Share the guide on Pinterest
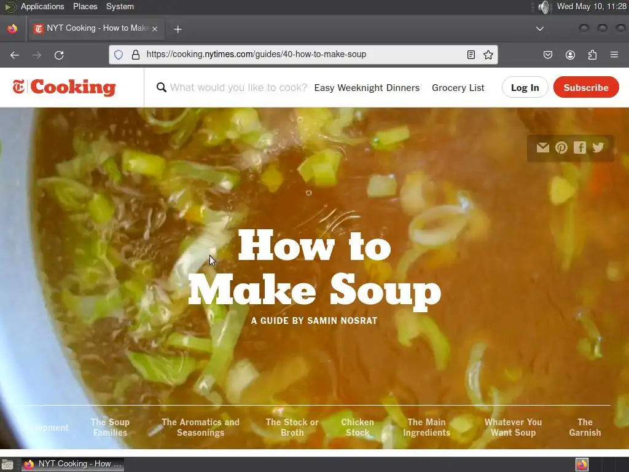Screen dimensions: 629x472 561,147
